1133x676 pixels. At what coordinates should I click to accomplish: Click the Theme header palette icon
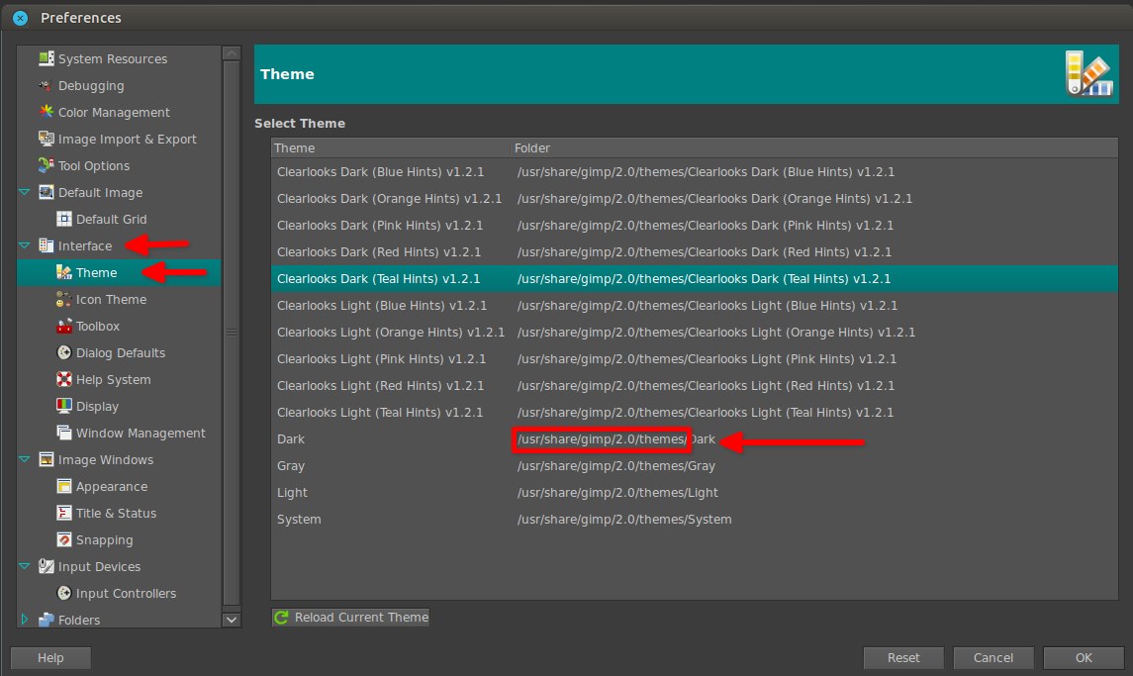1088,74
